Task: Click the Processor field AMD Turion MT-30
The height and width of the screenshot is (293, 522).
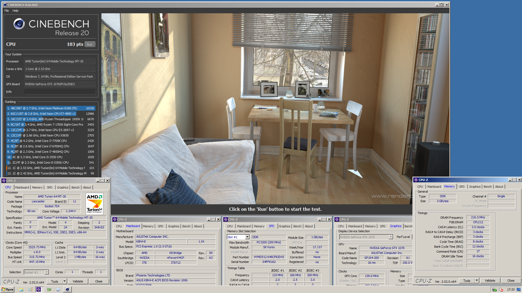Action: (x=60, y=61)
